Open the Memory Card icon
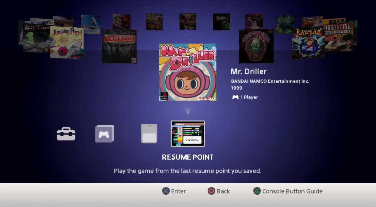Viewport: 376px width, 207px height. click(149, 134)
